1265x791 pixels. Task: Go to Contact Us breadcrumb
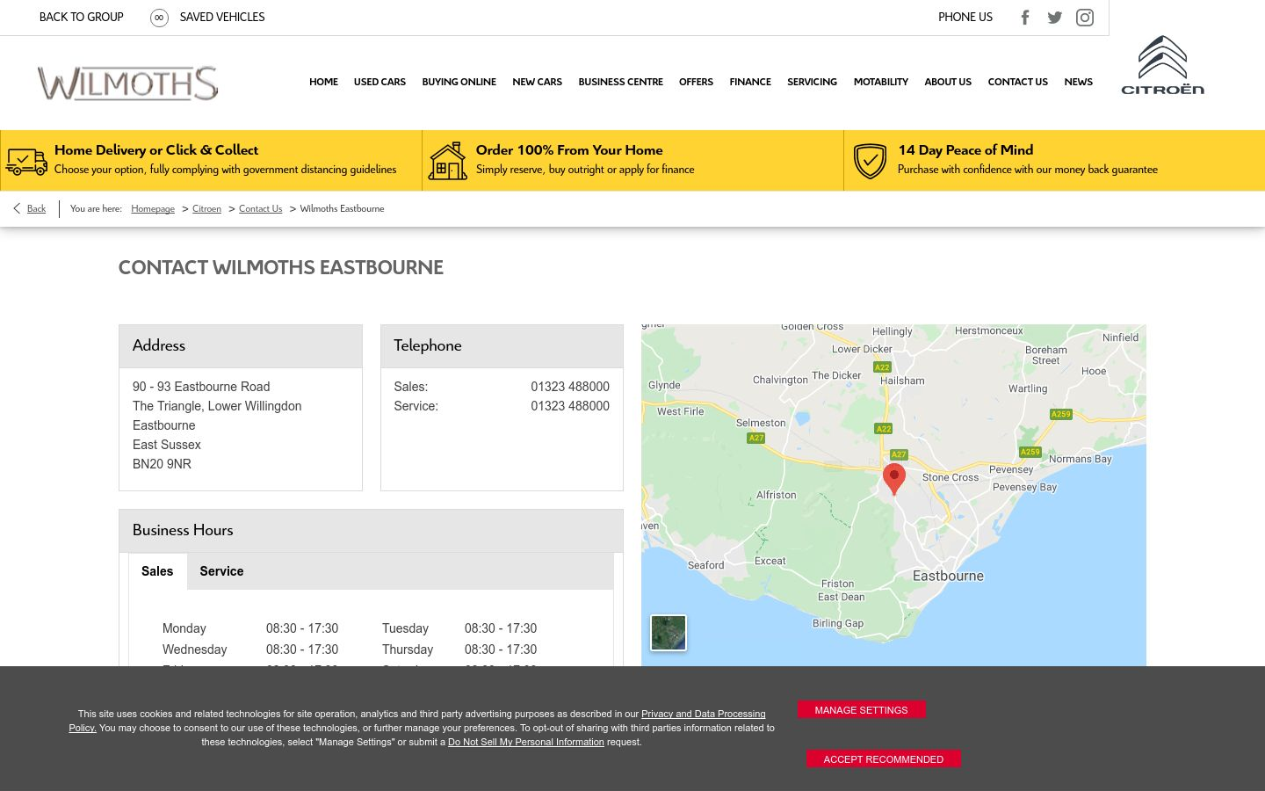[x=260, y=208]
